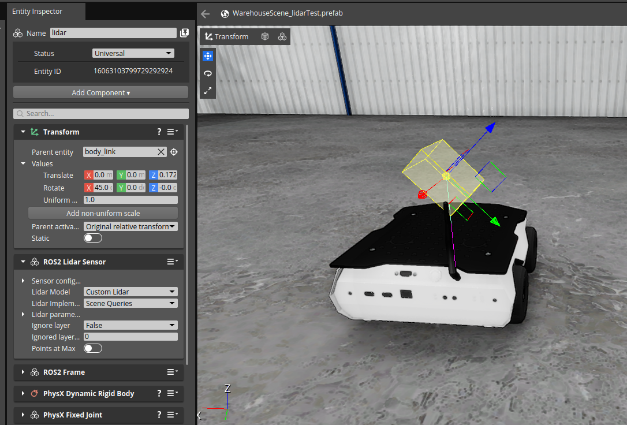Image resolution: width=627 pixels, height=425 pixels.
Task: Expand Lidar parameters section
Action: click(23, 314)
